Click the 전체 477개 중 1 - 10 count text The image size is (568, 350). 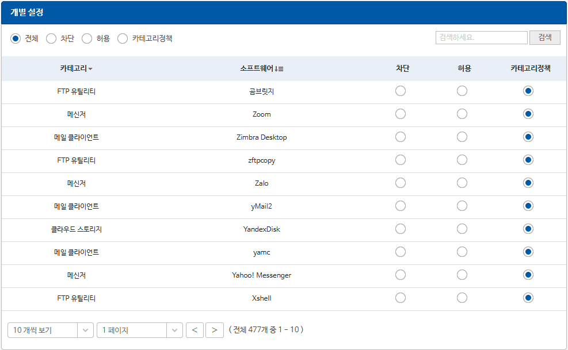266,329
